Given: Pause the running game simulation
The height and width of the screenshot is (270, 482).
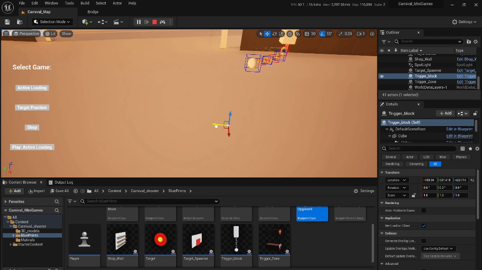Looking at the screenshot, I should tap(138, 22).
